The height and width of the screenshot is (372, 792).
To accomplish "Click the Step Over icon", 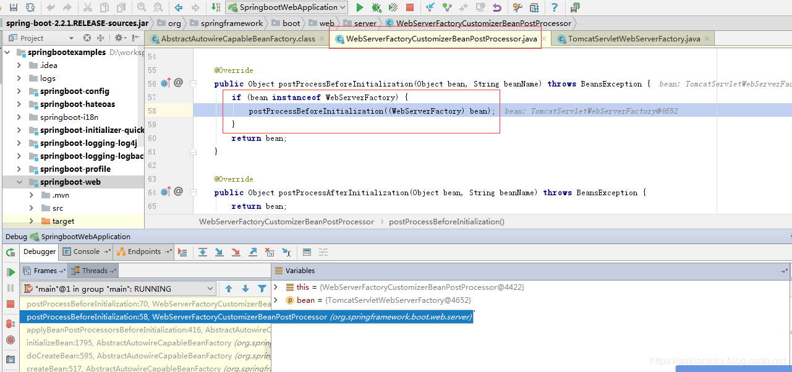I will 203,252.
